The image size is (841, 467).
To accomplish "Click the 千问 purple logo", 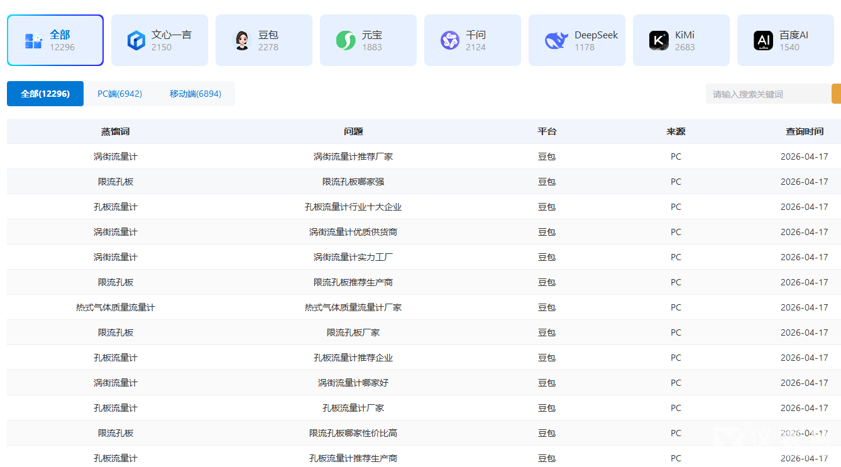I will (x=450, y=41).
